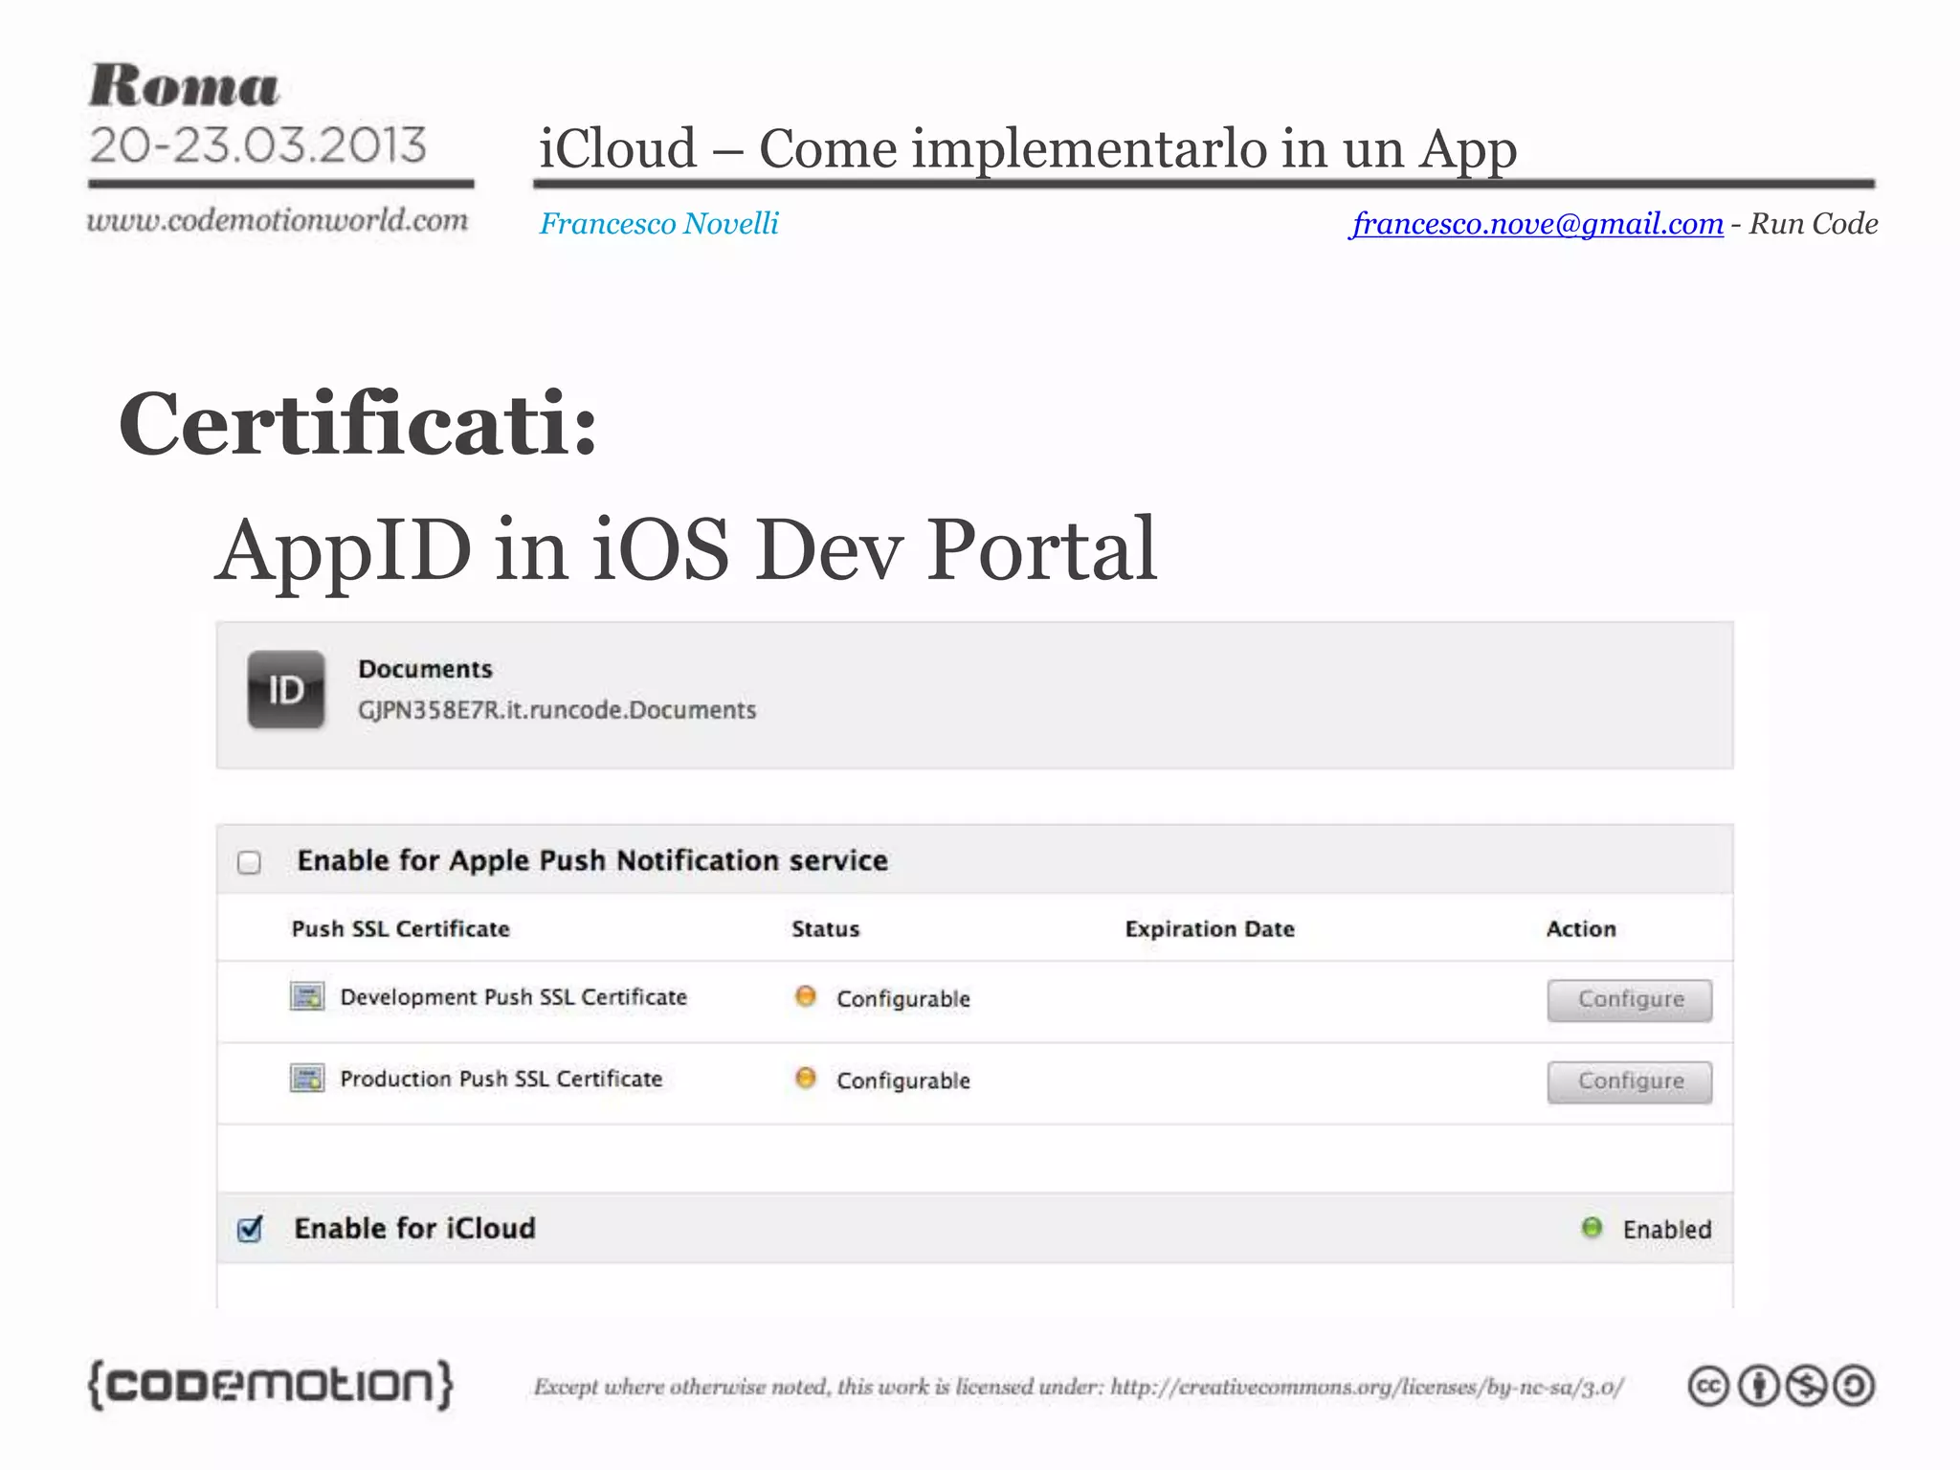1960x1470 pixels.
Task: Click the 20-23.03.2013 date text
Action: 257,145
